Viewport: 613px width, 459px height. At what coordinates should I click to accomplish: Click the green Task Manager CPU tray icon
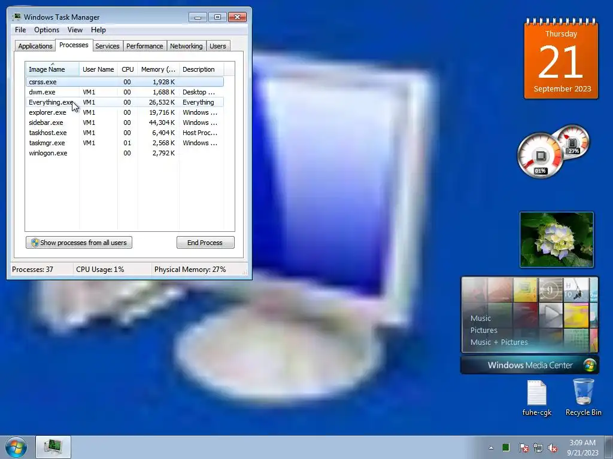click(x=505, y=447)
